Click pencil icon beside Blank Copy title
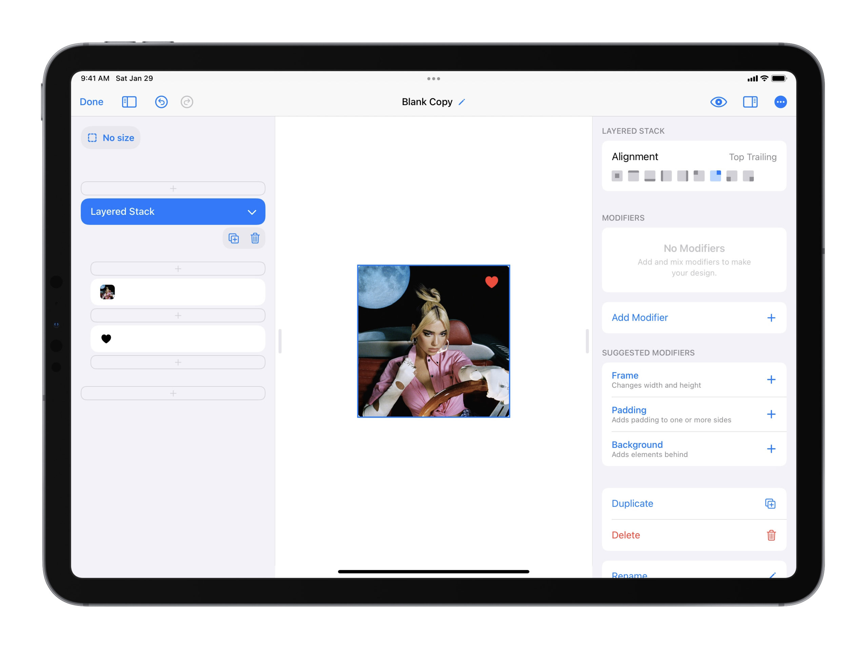The height and width of the screenshot is (649, 868). [x=462, y=102]
